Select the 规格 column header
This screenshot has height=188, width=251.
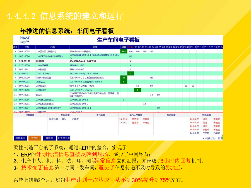click(95, 47)
